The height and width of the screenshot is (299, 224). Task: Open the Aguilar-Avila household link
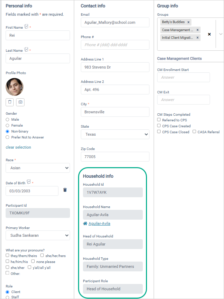point(99,223)
